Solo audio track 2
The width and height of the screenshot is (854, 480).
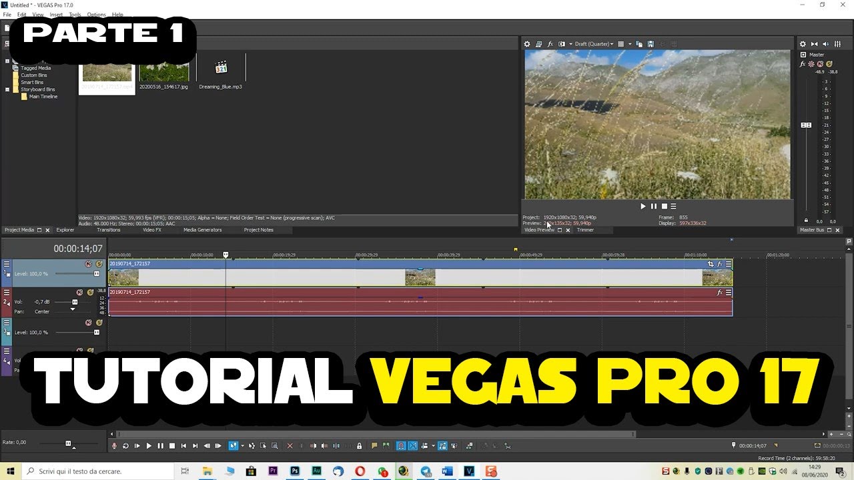90,292
